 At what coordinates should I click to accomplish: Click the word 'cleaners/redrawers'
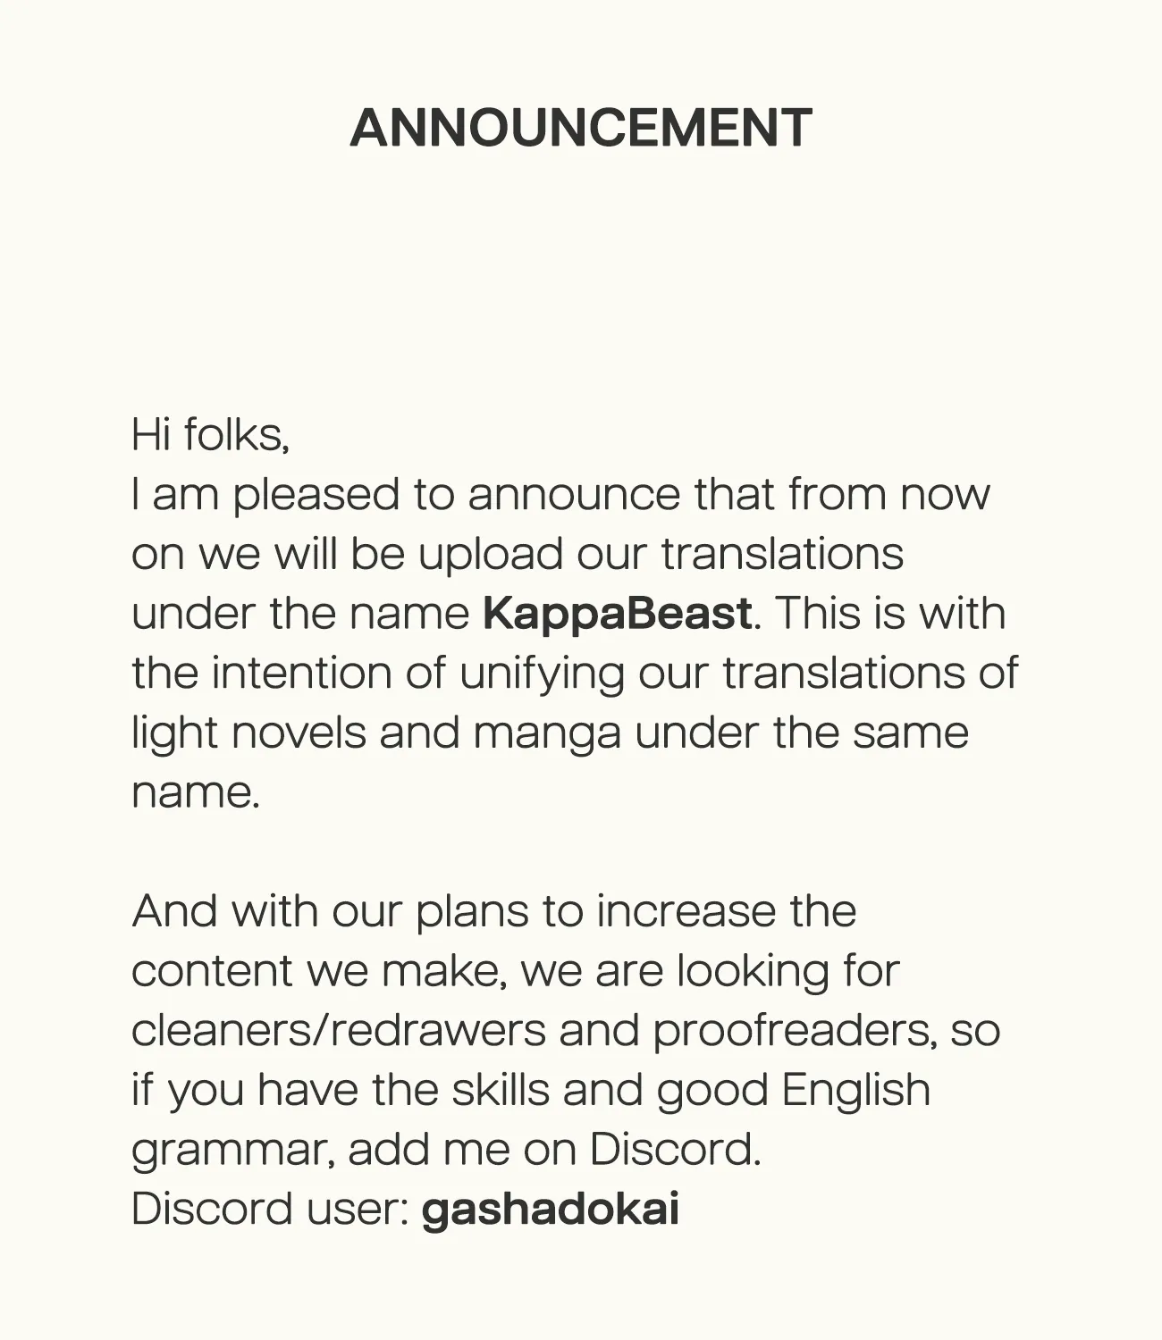(339, 1031)
